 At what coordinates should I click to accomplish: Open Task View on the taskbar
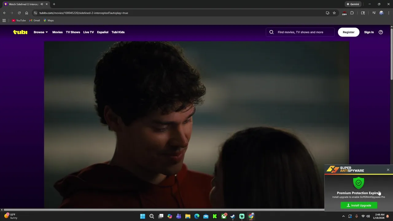pyautogui.click(x=161, y=216)
